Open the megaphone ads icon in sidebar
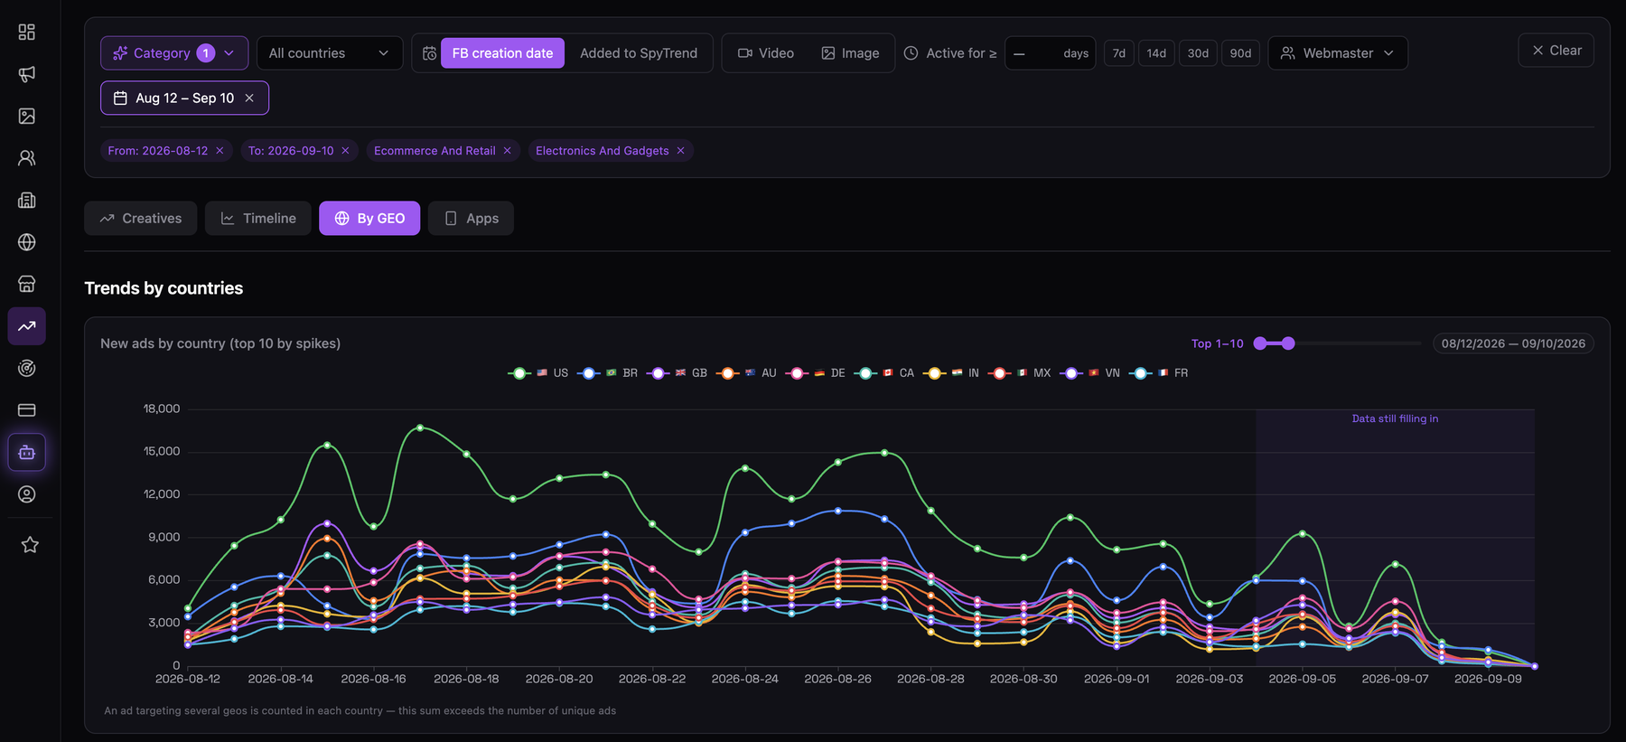1626x742 pixels. pyautogui.click(x=27, y=74)
